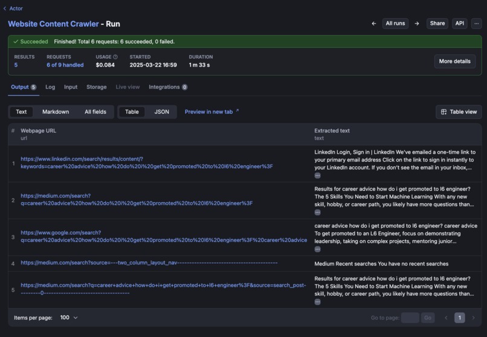This screenshot has height=337, width=487.
Task: Select Markdown output view
Action: tap(56, 112)
